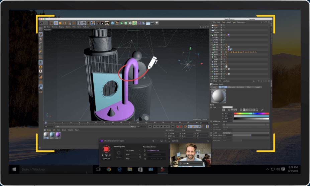Image resolution: width=310 pixels, height=186 pixels.
Task: Open File Explorer from the taskbar
Action: (x=130, y=169)
